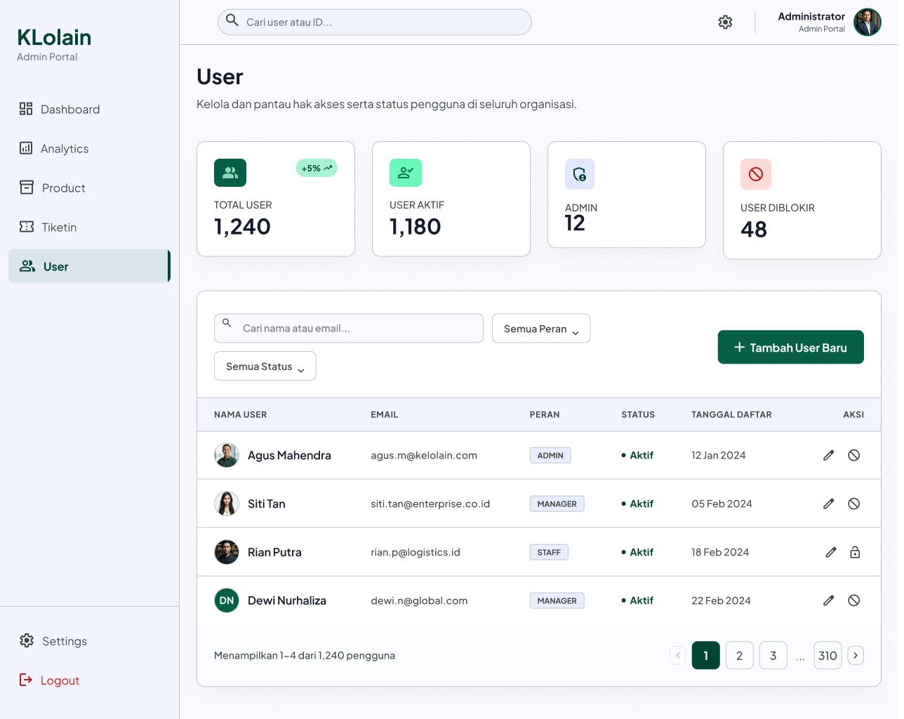Click Siti Tan's avatar
Screen dimensions: 904x719
pyautogui.click(x=227, y=503)
